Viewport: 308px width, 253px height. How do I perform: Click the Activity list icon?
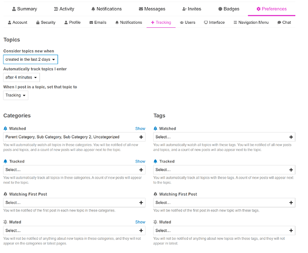tap(56, 9)
